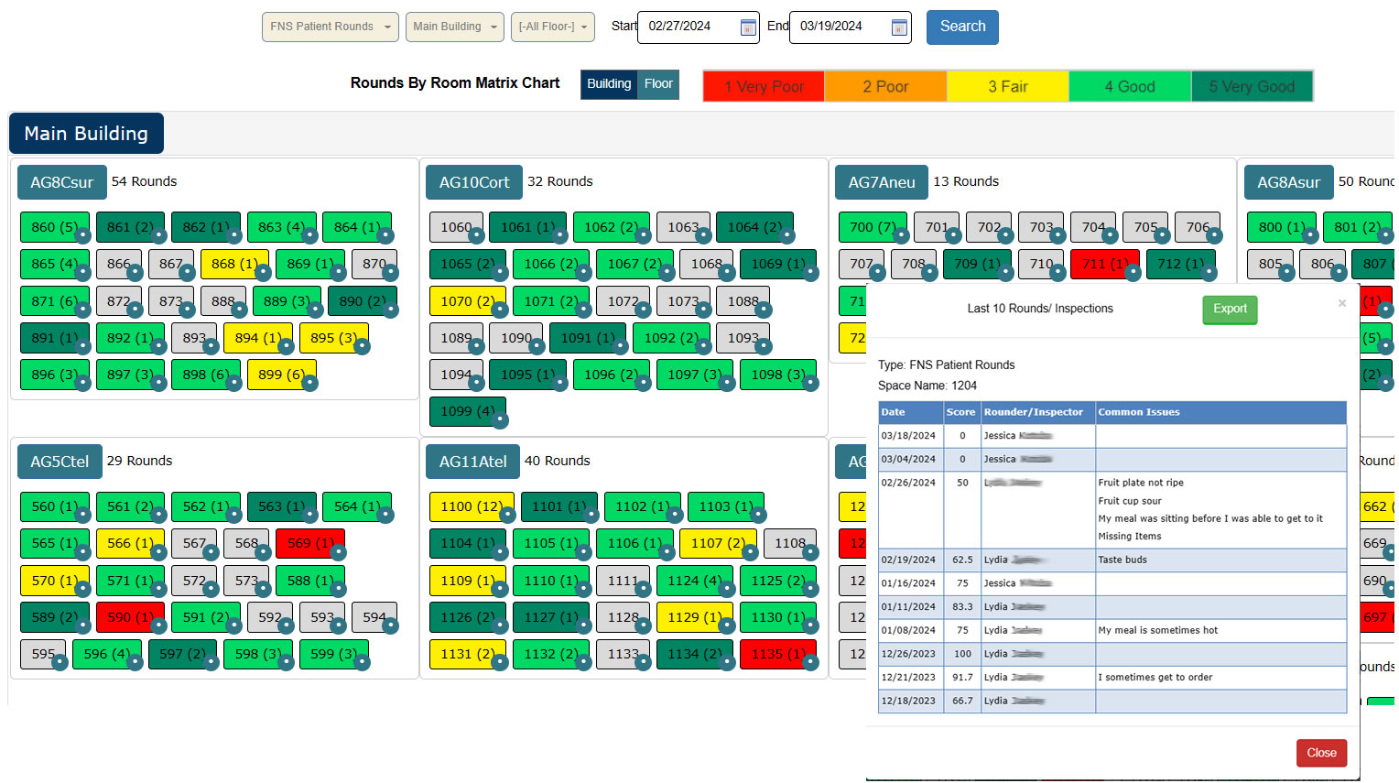Click into the Start date field

click(x=687, y=27)
